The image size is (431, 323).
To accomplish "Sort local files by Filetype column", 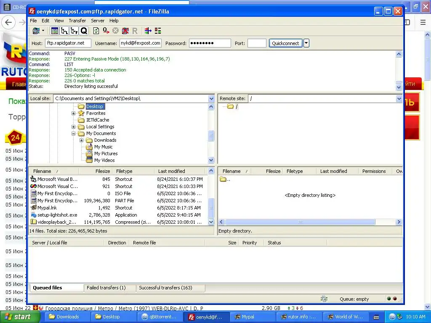I will (133, 171).
